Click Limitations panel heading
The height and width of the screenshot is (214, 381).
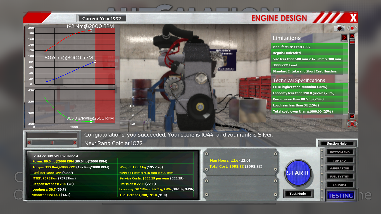click(x=287, y=38)
